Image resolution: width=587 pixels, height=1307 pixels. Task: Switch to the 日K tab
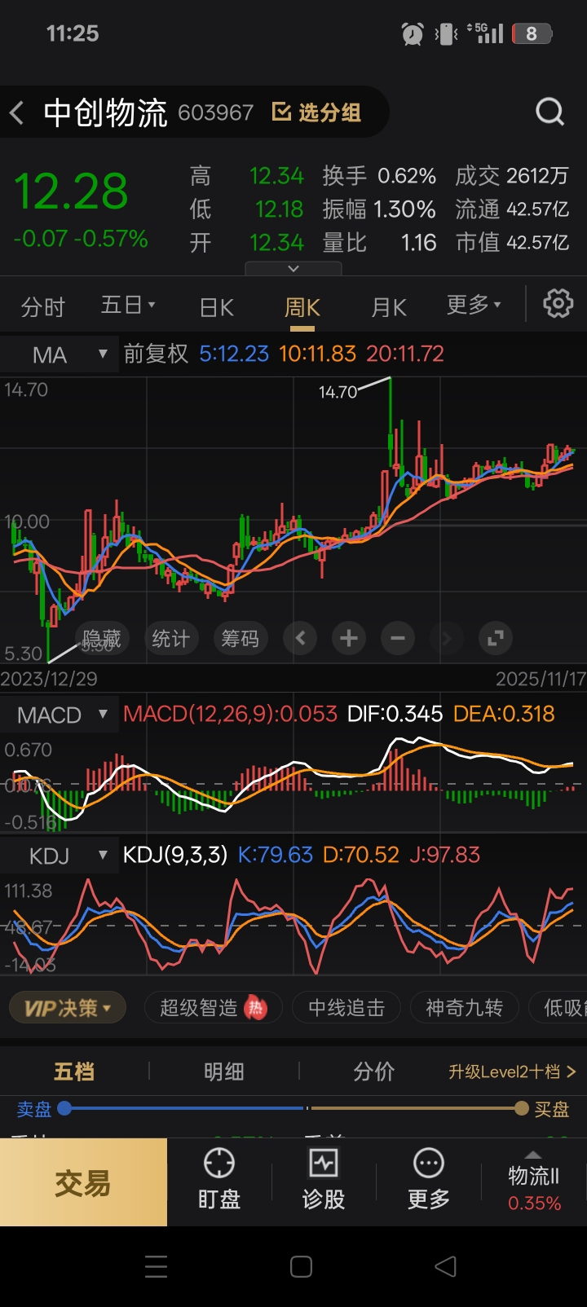tap(217, 307)
